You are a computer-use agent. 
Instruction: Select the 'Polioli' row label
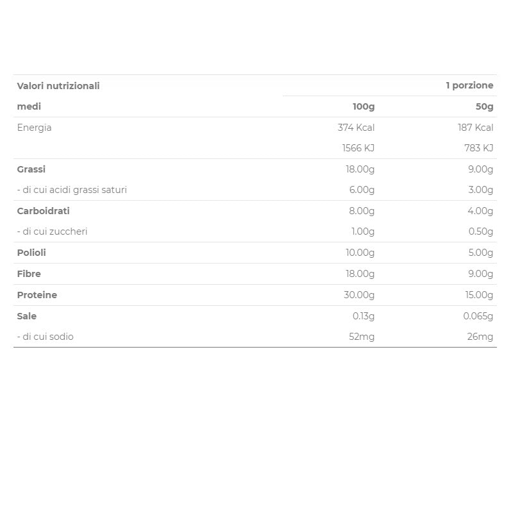[31, 253]
